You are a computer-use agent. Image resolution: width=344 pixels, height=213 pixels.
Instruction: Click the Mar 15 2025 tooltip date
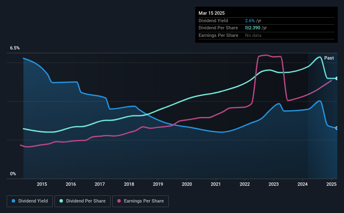click(x=212, y=13)
